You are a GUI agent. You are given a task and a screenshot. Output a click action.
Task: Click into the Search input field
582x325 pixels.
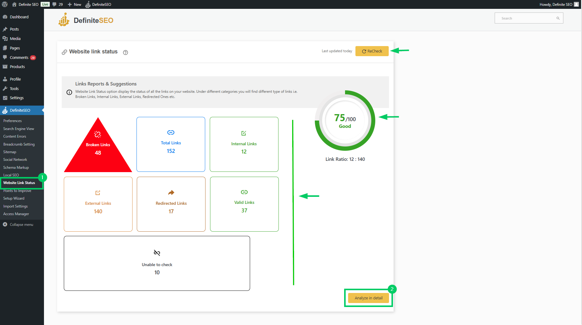(x=529, y=18)
